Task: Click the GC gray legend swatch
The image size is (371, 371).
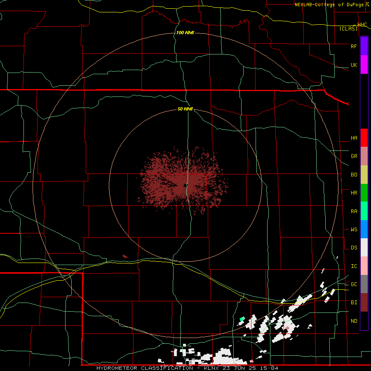Action: click(x=364, y=284)
